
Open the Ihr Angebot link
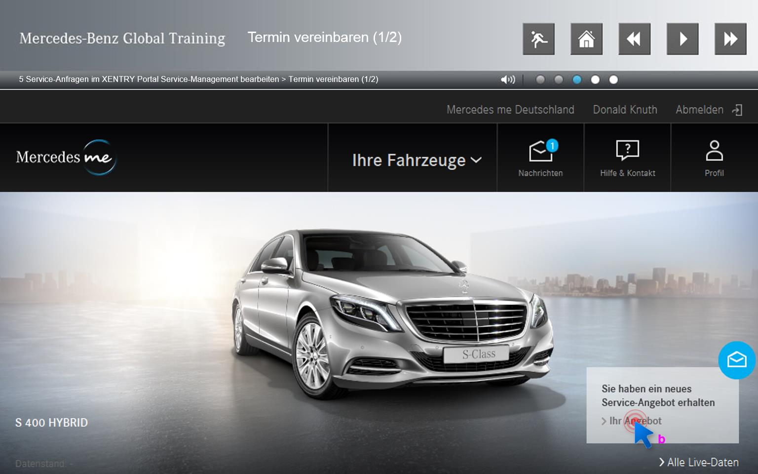(631, 421)
